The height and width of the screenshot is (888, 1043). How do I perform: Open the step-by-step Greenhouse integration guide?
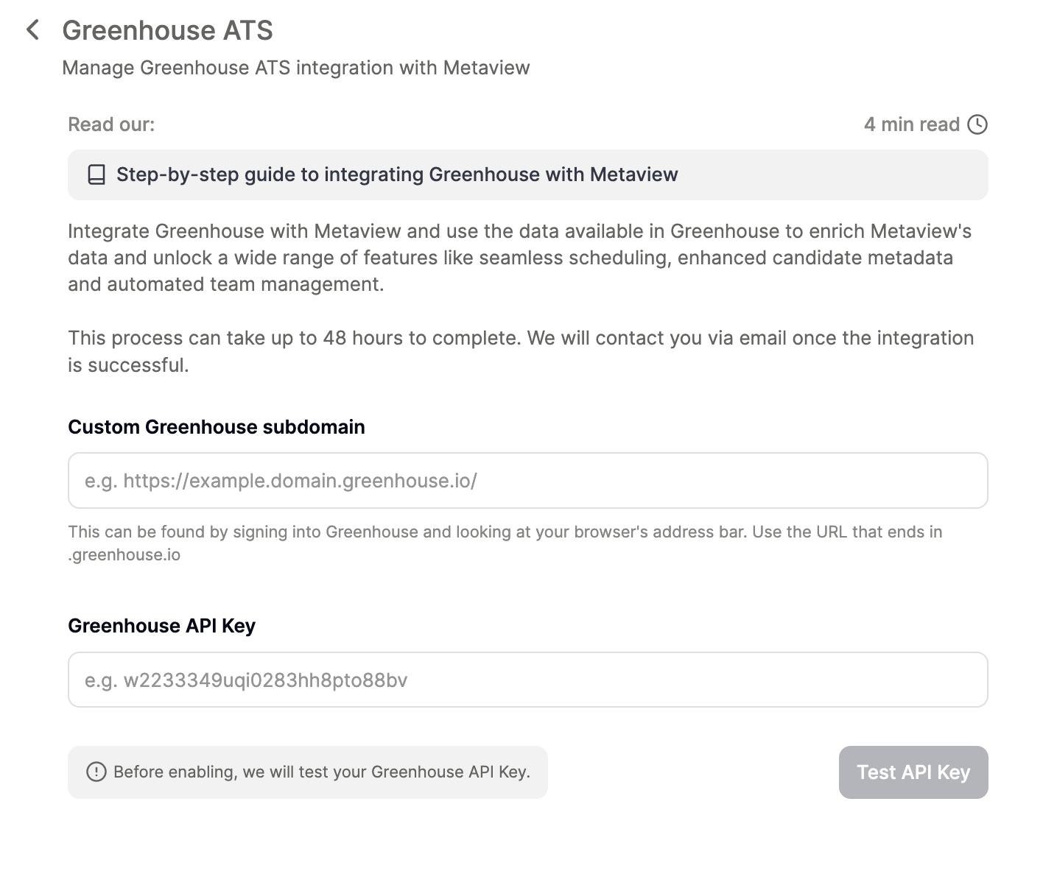[x=397, y=175]
